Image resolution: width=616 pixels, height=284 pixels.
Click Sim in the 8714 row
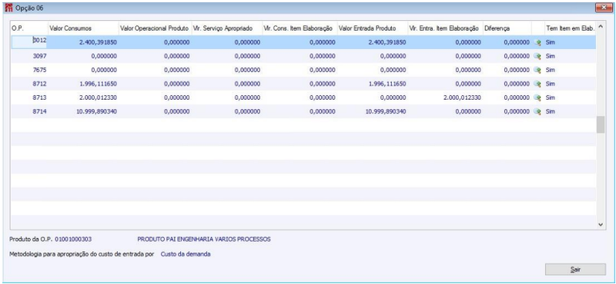coord(550,111)
